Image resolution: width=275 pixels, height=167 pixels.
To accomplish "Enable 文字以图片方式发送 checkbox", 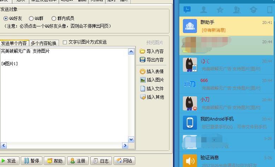I will click(x=65, y=42).
